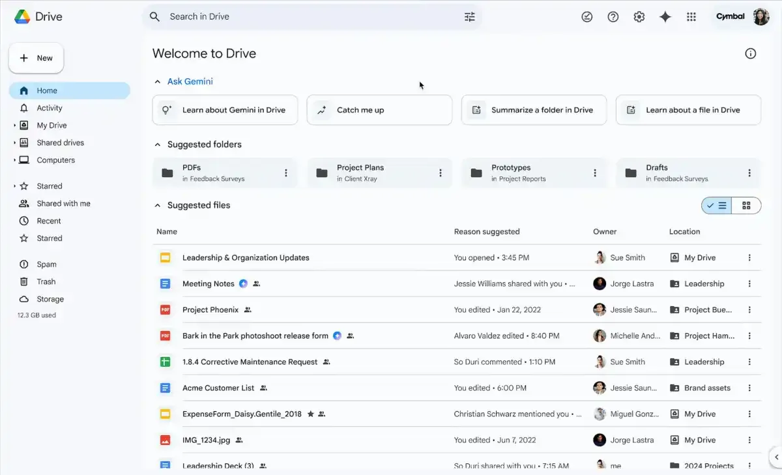Open more actions for Acme Customer List row
Screen dimensions: 782x475
pyautogui.click(x=749, y=388)
